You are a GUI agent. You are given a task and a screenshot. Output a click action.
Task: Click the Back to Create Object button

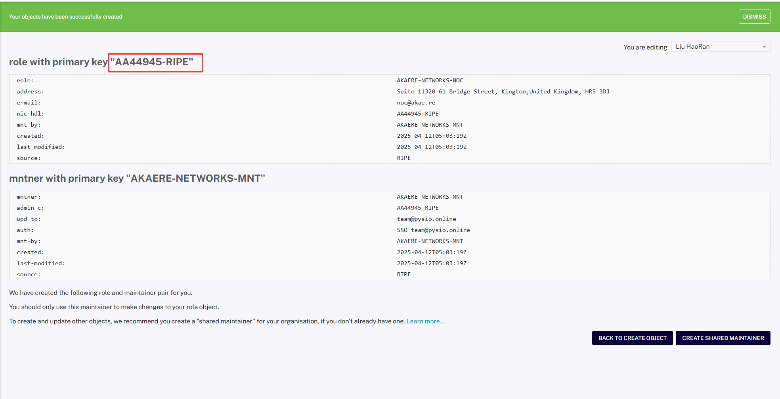click(x=632, y=338)
